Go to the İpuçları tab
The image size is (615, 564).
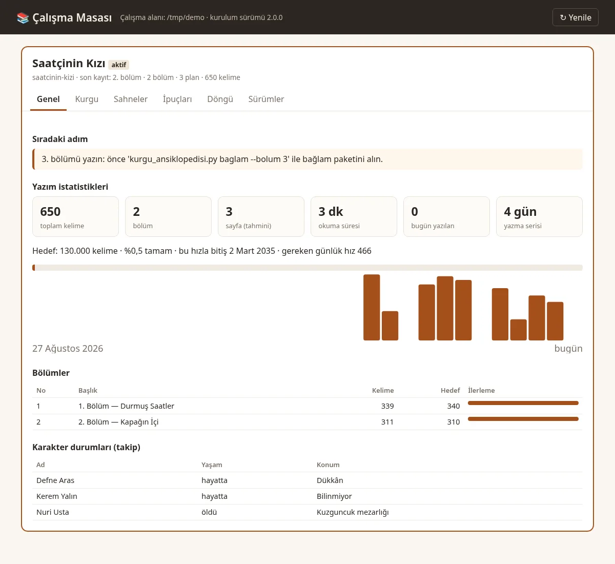coord(177,99)
